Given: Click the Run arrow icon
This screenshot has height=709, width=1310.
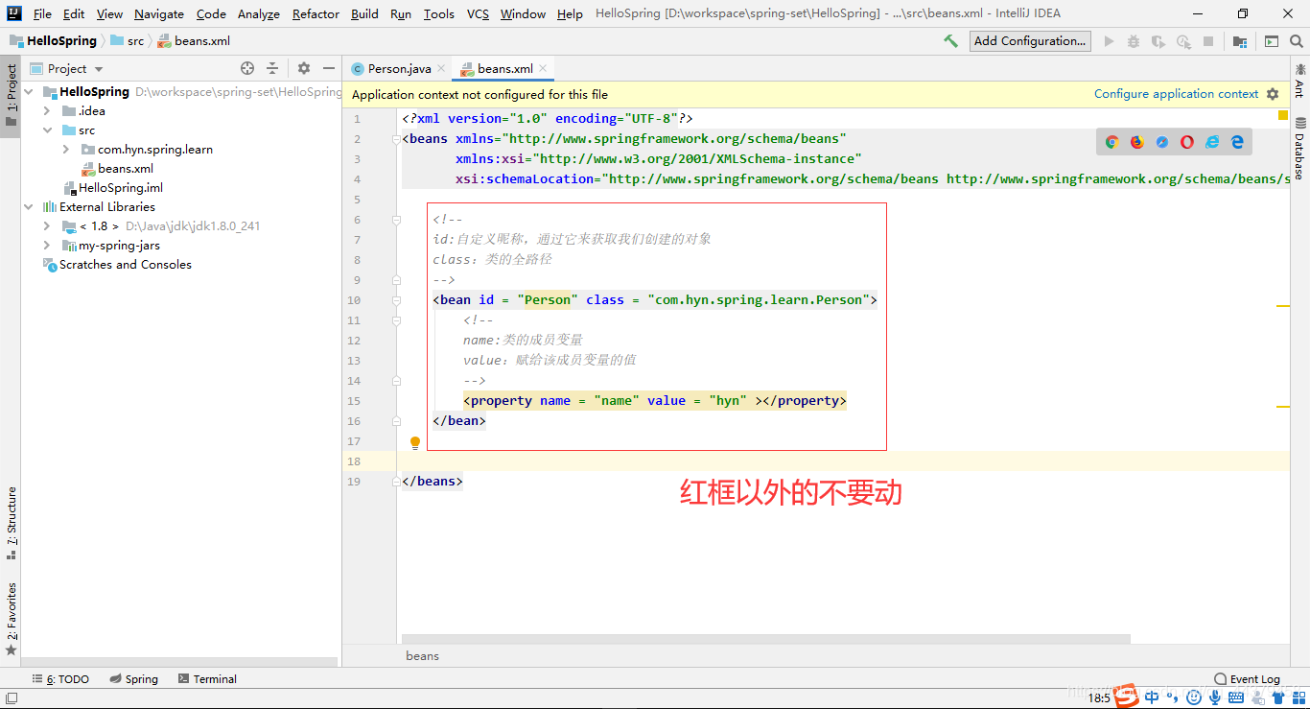Looking at the screenshot, I should 1110,41.
